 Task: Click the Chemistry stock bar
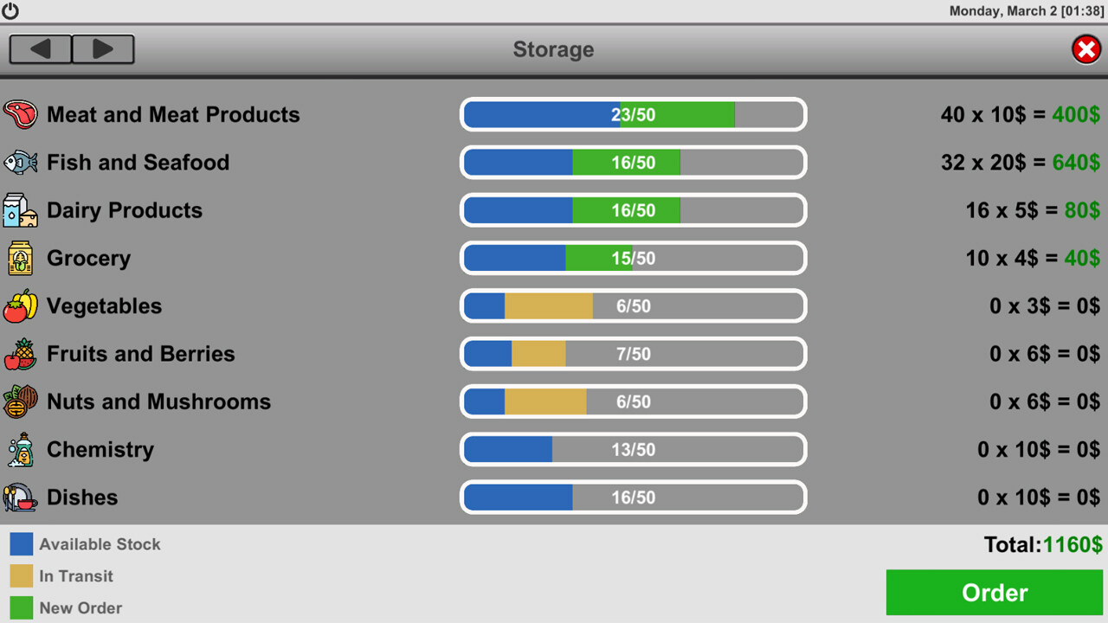[633, 450]
